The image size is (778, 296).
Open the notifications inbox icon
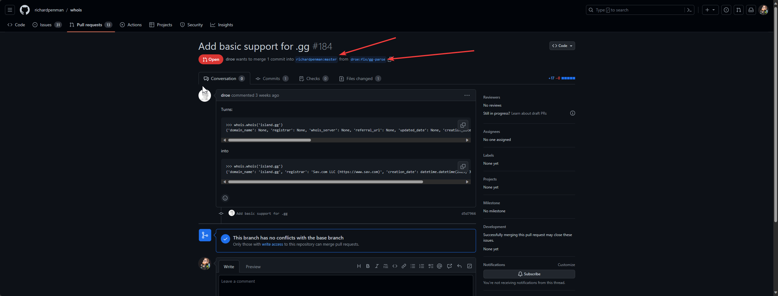751,10
